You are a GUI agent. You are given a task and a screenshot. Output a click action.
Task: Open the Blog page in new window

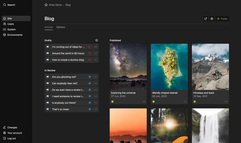pos(206,19)
